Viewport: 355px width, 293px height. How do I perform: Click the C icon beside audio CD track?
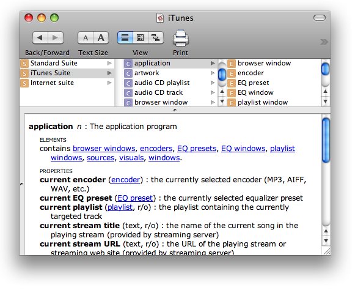coord(128,93)
